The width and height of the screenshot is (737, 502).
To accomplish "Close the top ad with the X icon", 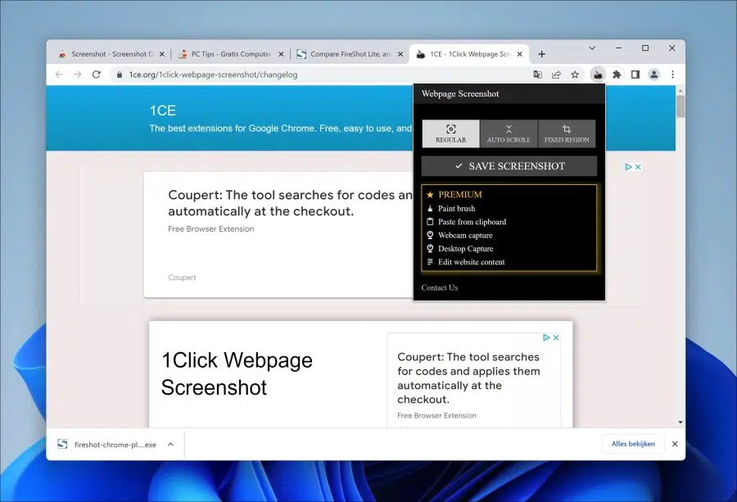I will coord(638,167).
